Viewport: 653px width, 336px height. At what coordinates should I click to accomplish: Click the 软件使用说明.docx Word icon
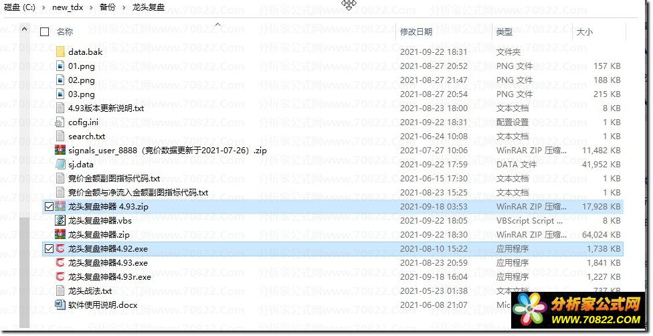(x=60, y=305)
